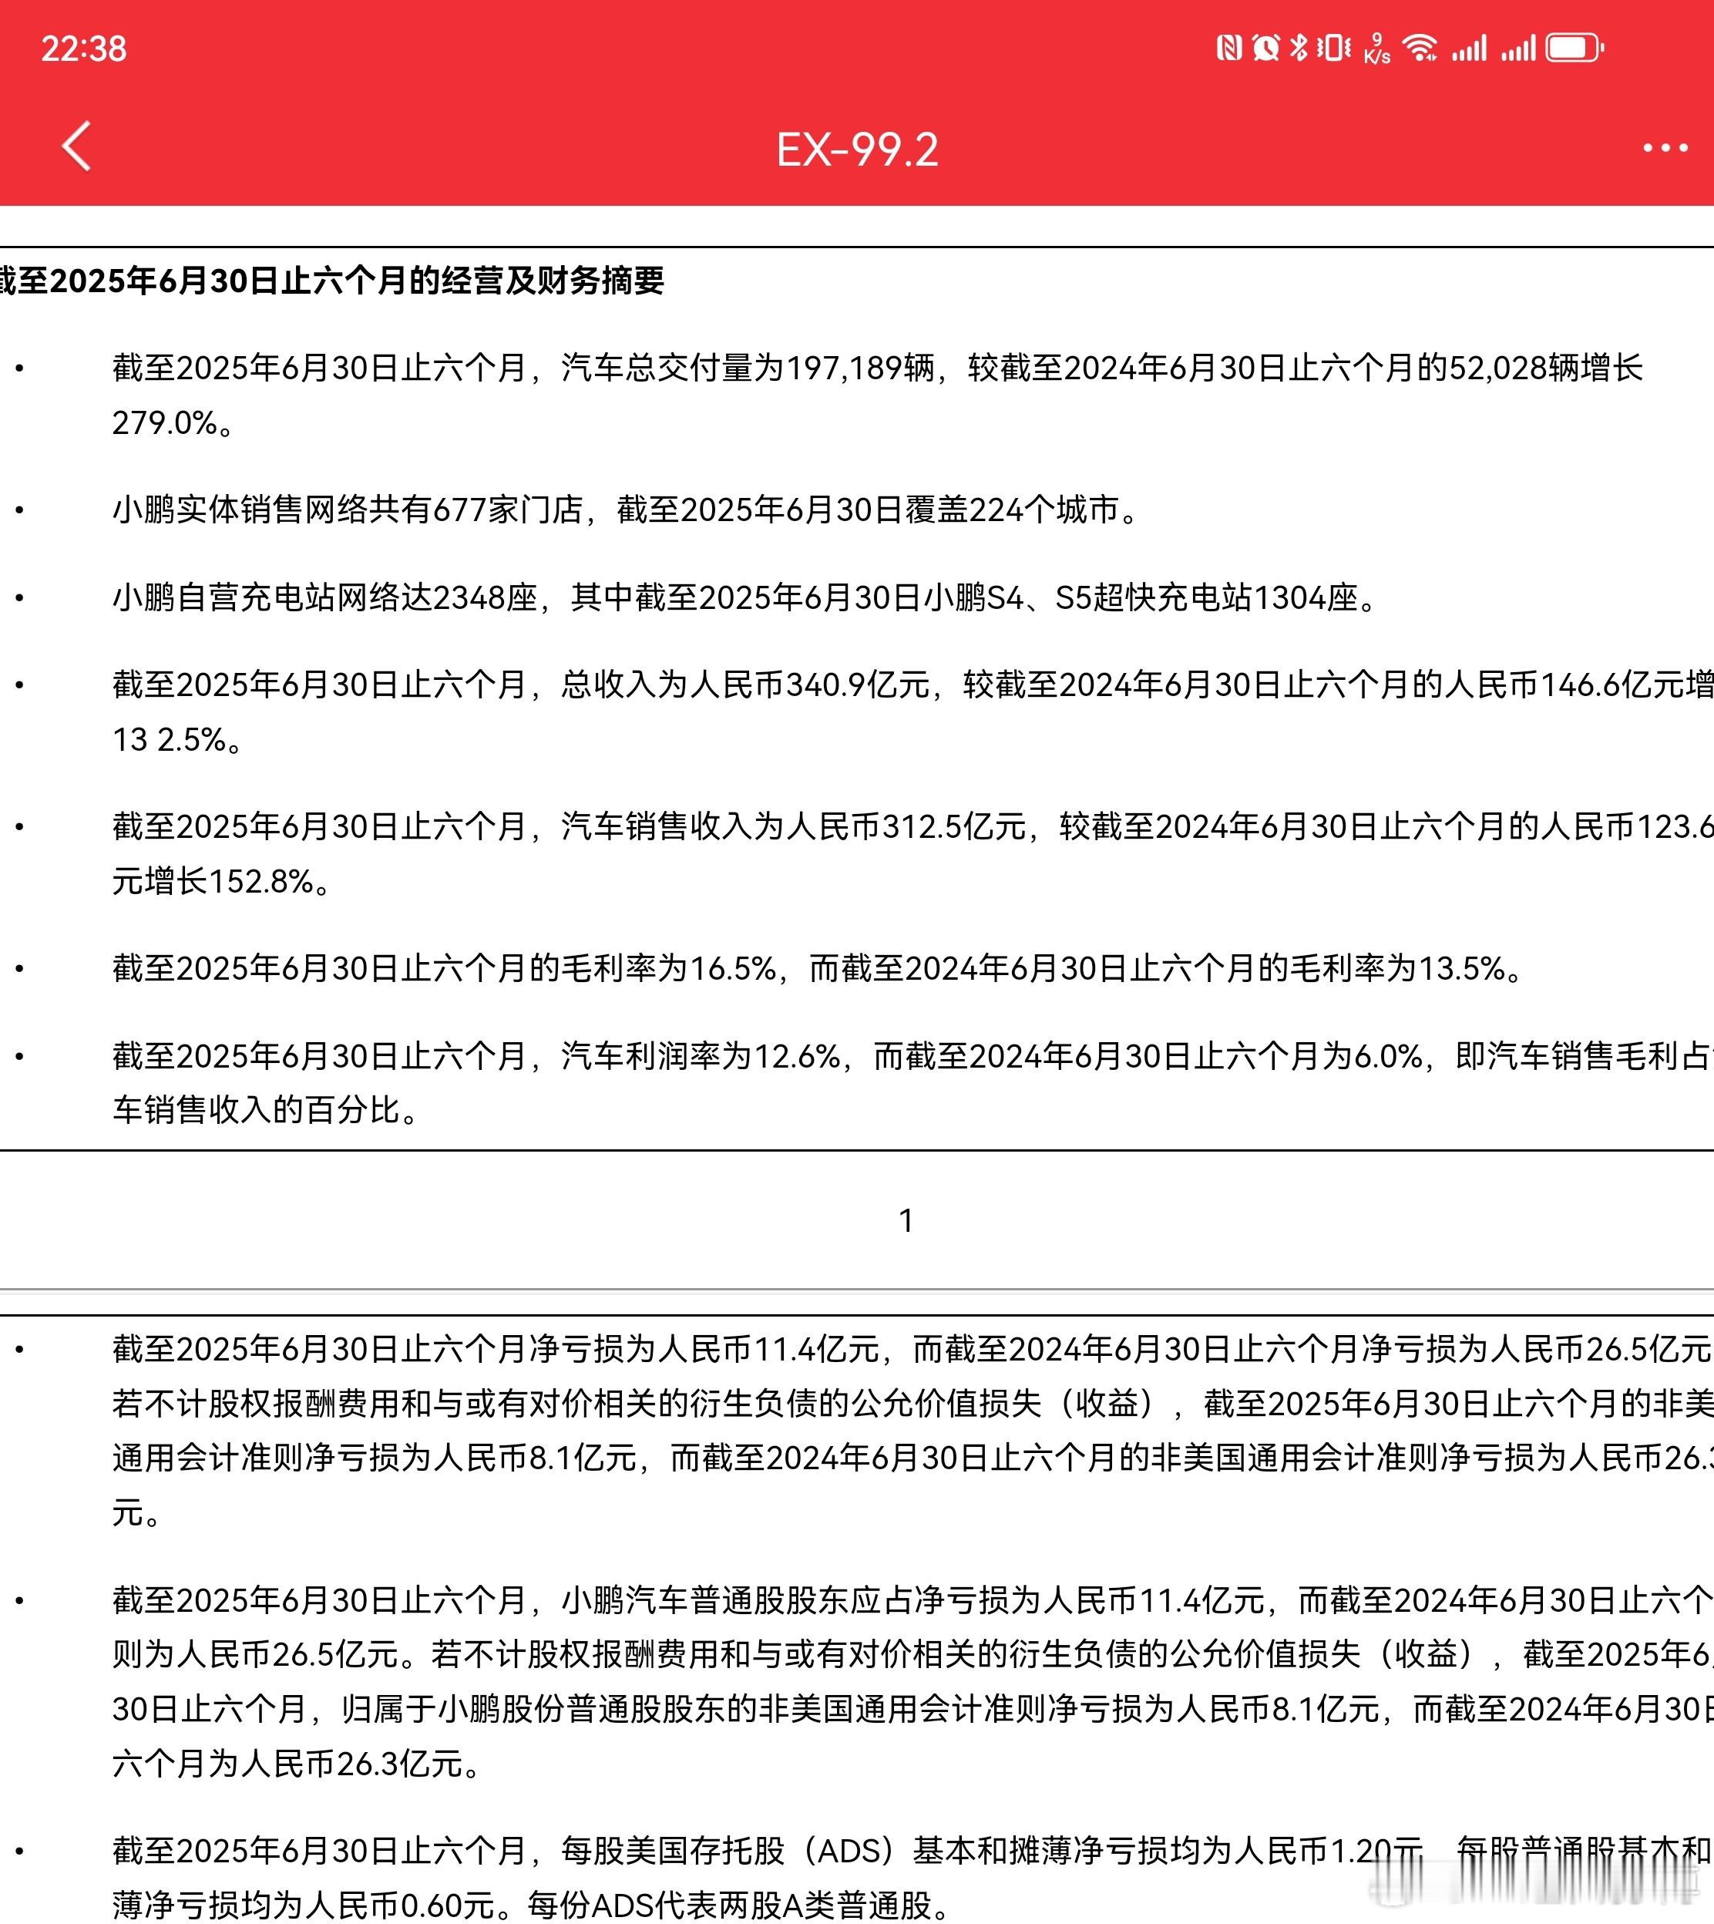Select the 13 2.5% revenue growth text
The image size is (1714, 1924).
click(170, 740)
